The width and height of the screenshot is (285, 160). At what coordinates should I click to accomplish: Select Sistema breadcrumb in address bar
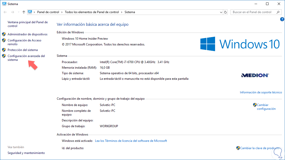click(x=130, y=12)
